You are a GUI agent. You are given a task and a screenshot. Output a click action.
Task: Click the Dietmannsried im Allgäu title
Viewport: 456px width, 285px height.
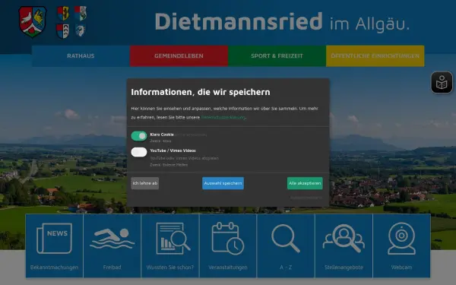(x=282, y=22)
